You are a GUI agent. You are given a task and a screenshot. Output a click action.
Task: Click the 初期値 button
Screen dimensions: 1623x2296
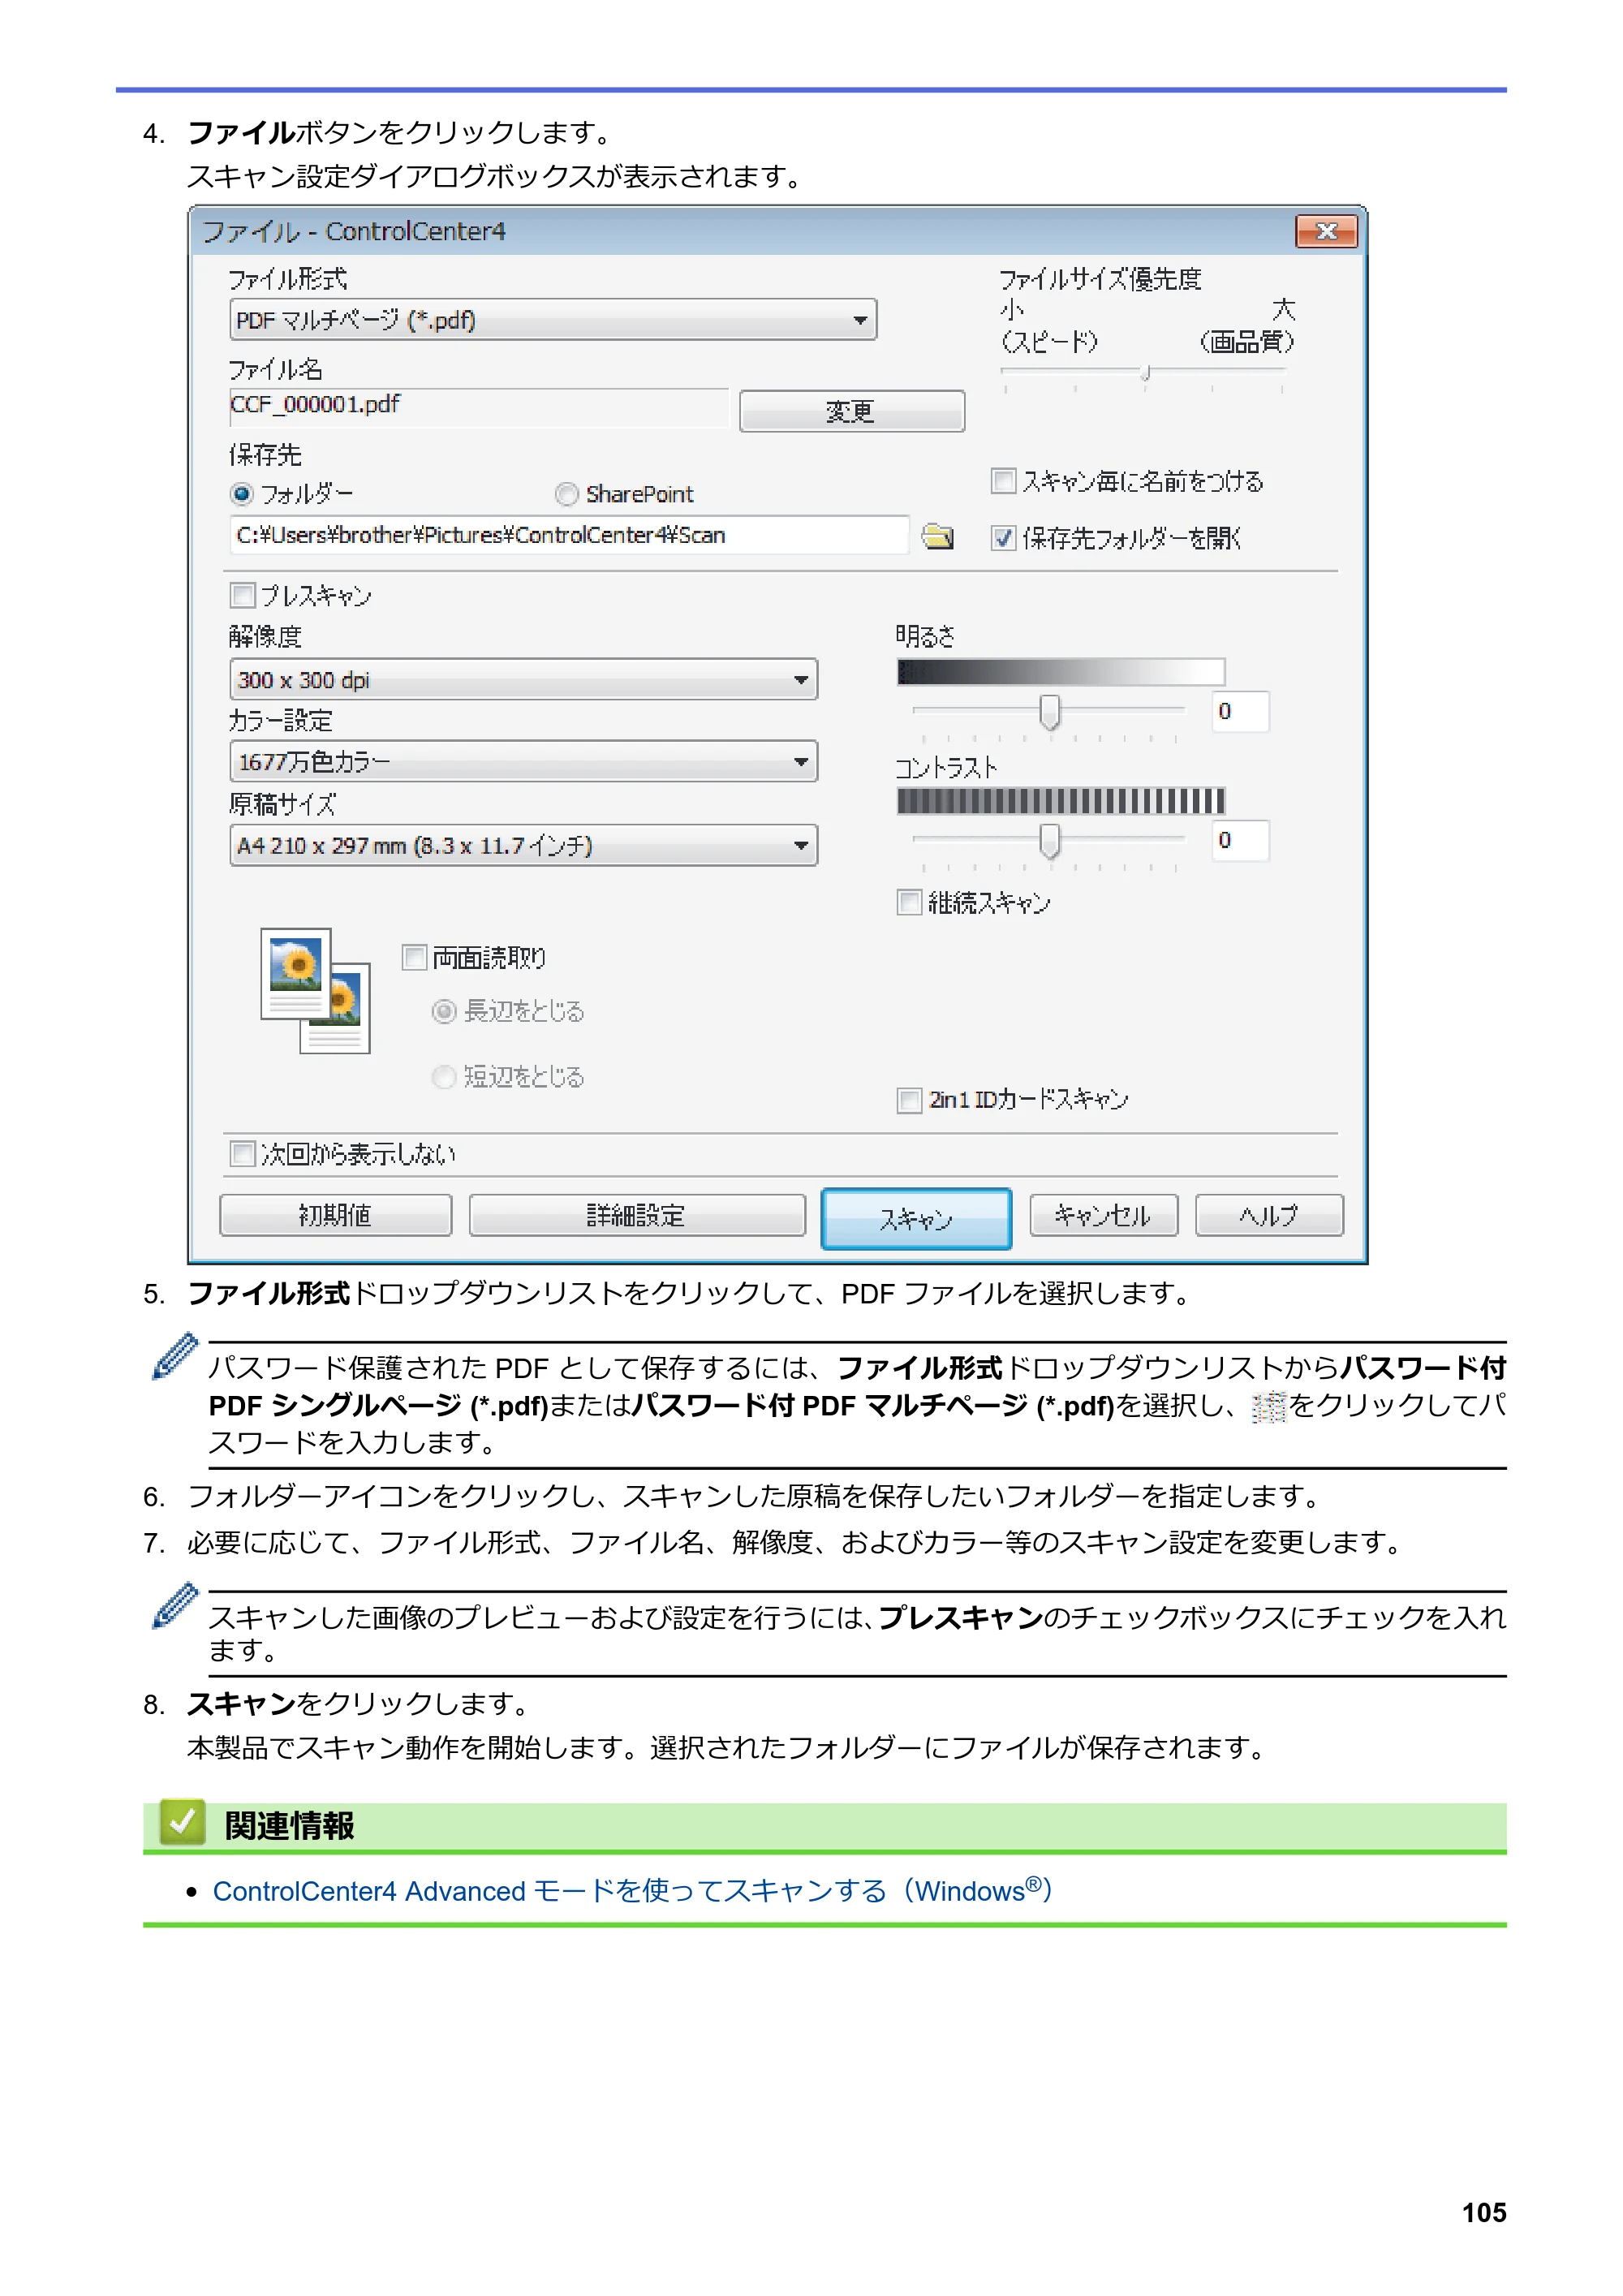coord(335,1216)
